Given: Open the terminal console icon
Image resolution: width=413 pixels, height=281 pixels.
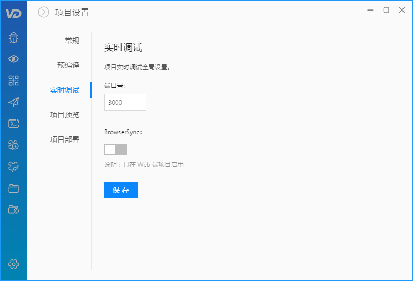Looking at the screenshot, I should tap(14, 124).
